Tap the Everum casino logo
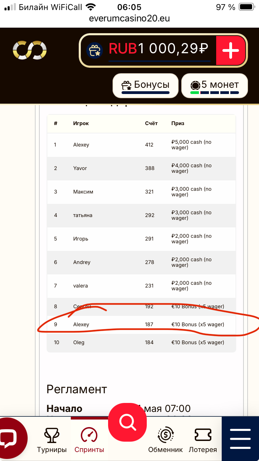Viewport: 259px width, 461px height. tap(30, 50)
